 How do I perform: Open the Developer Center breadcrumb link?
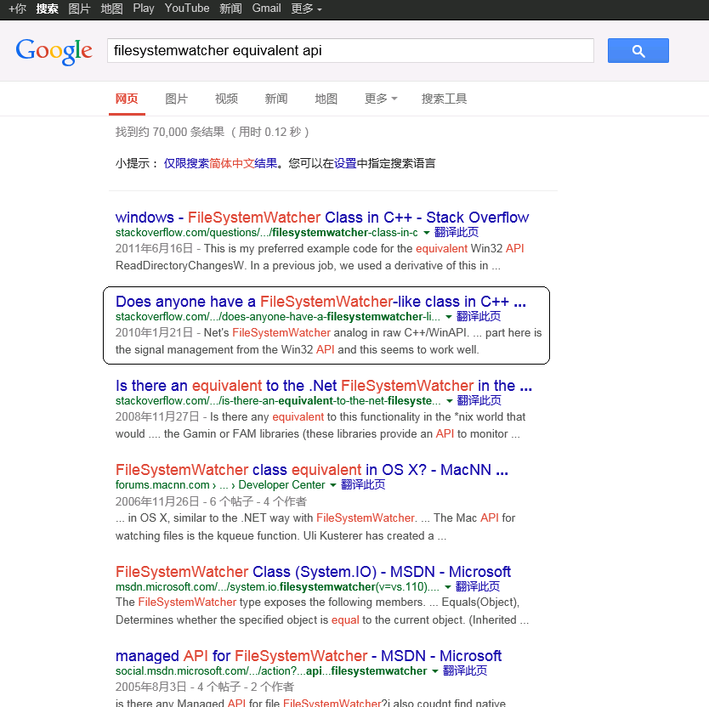[281, 484]
